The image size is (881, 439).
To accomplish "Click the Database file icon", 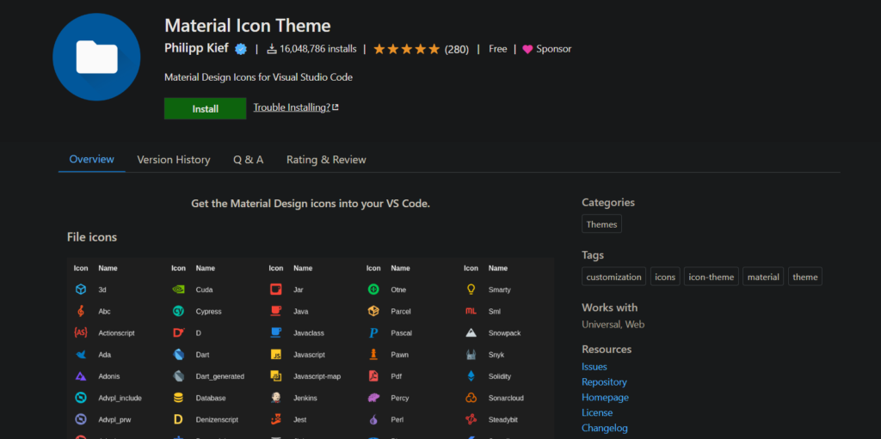I will pyautogui.click(x=178, y=398).
